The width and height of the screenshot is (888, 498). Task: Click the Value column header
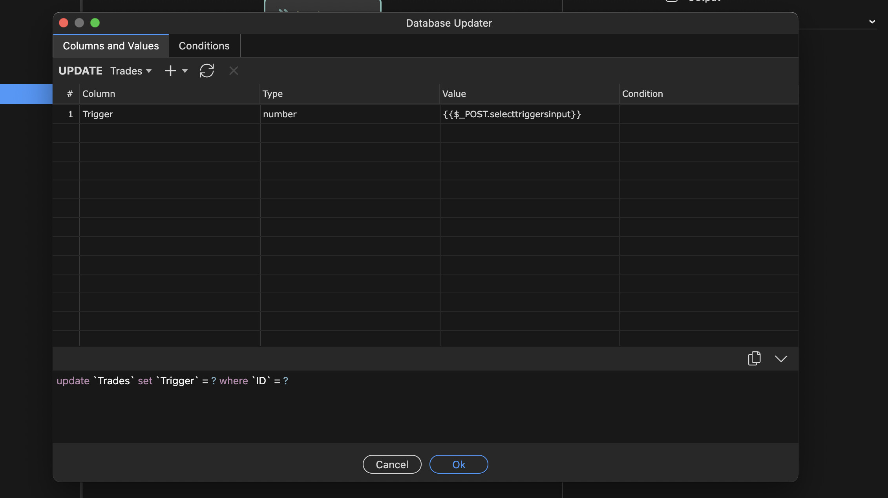point(454,94)
